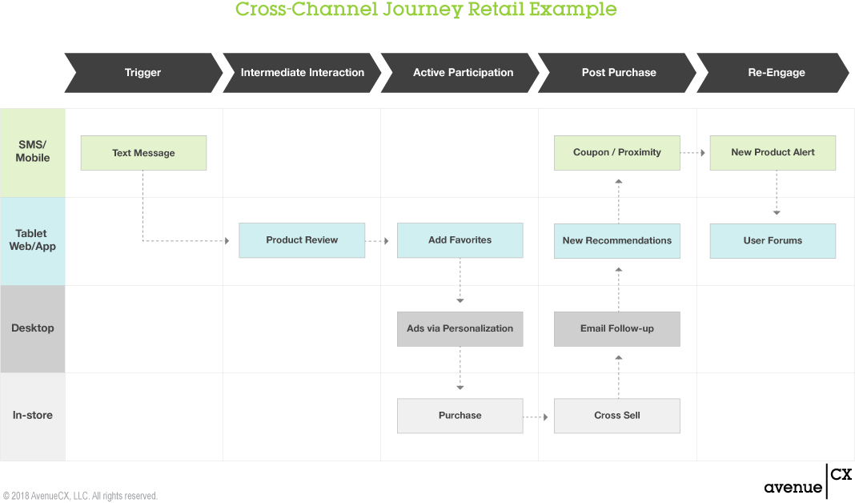The image size is (855, 503).
Task: Click the SMS/Mobile channel row label
Action: coord(33,153)
